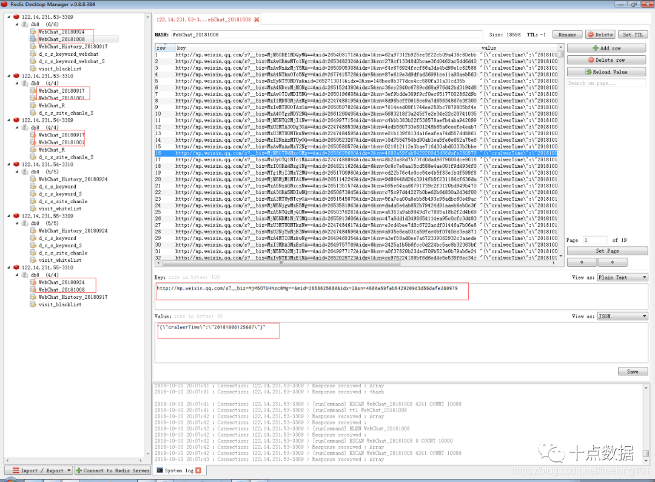
Task: Click the database icon beside db0 (6/6)
Action: pos(25,25)
